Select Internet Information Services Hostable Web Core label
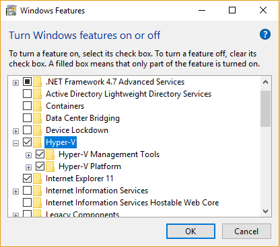This screenshot has width=280, height=247. tap(133, 203)
